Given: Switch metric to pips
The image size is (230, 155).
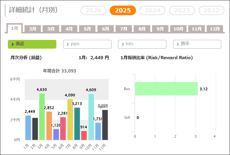Looking at the screenshot, I should (87, 44).
